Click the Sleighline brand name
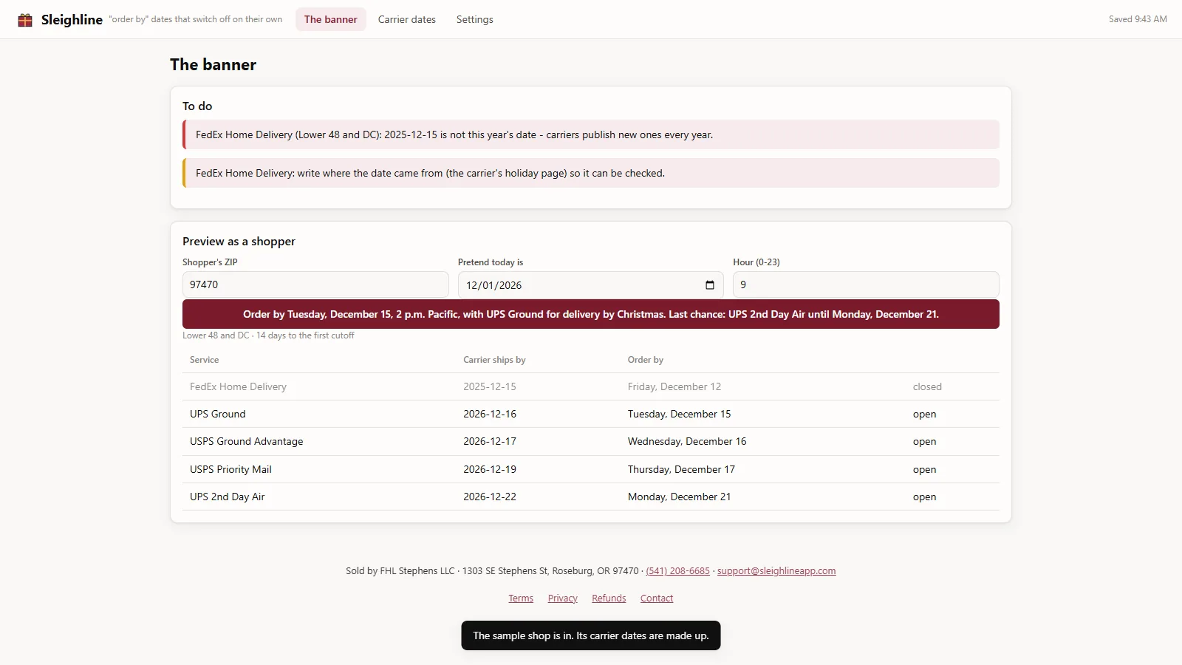 click(x=72, y=20)
